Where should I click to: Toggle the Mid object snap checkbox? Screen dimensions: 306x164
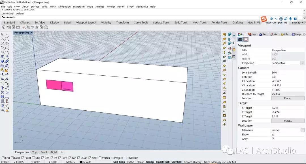coord(33,158)
